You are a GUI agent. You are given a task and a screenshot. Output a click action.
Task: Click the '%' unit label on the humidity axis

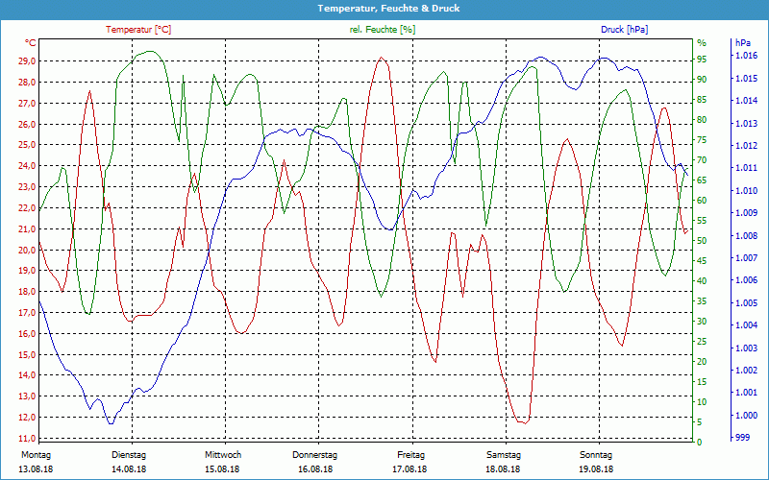(702, 43)
